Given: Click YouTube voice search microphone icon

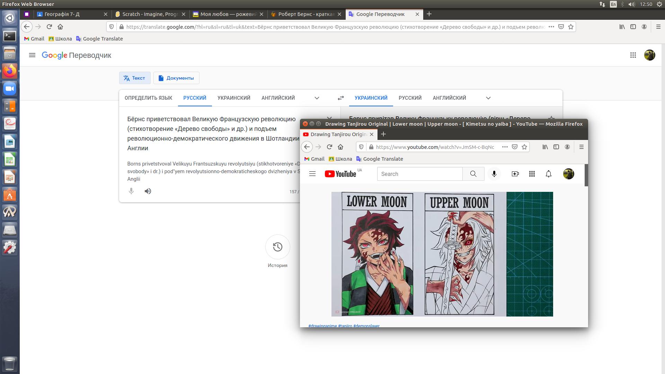Looking at the screenshot, I should coord(494,174).
